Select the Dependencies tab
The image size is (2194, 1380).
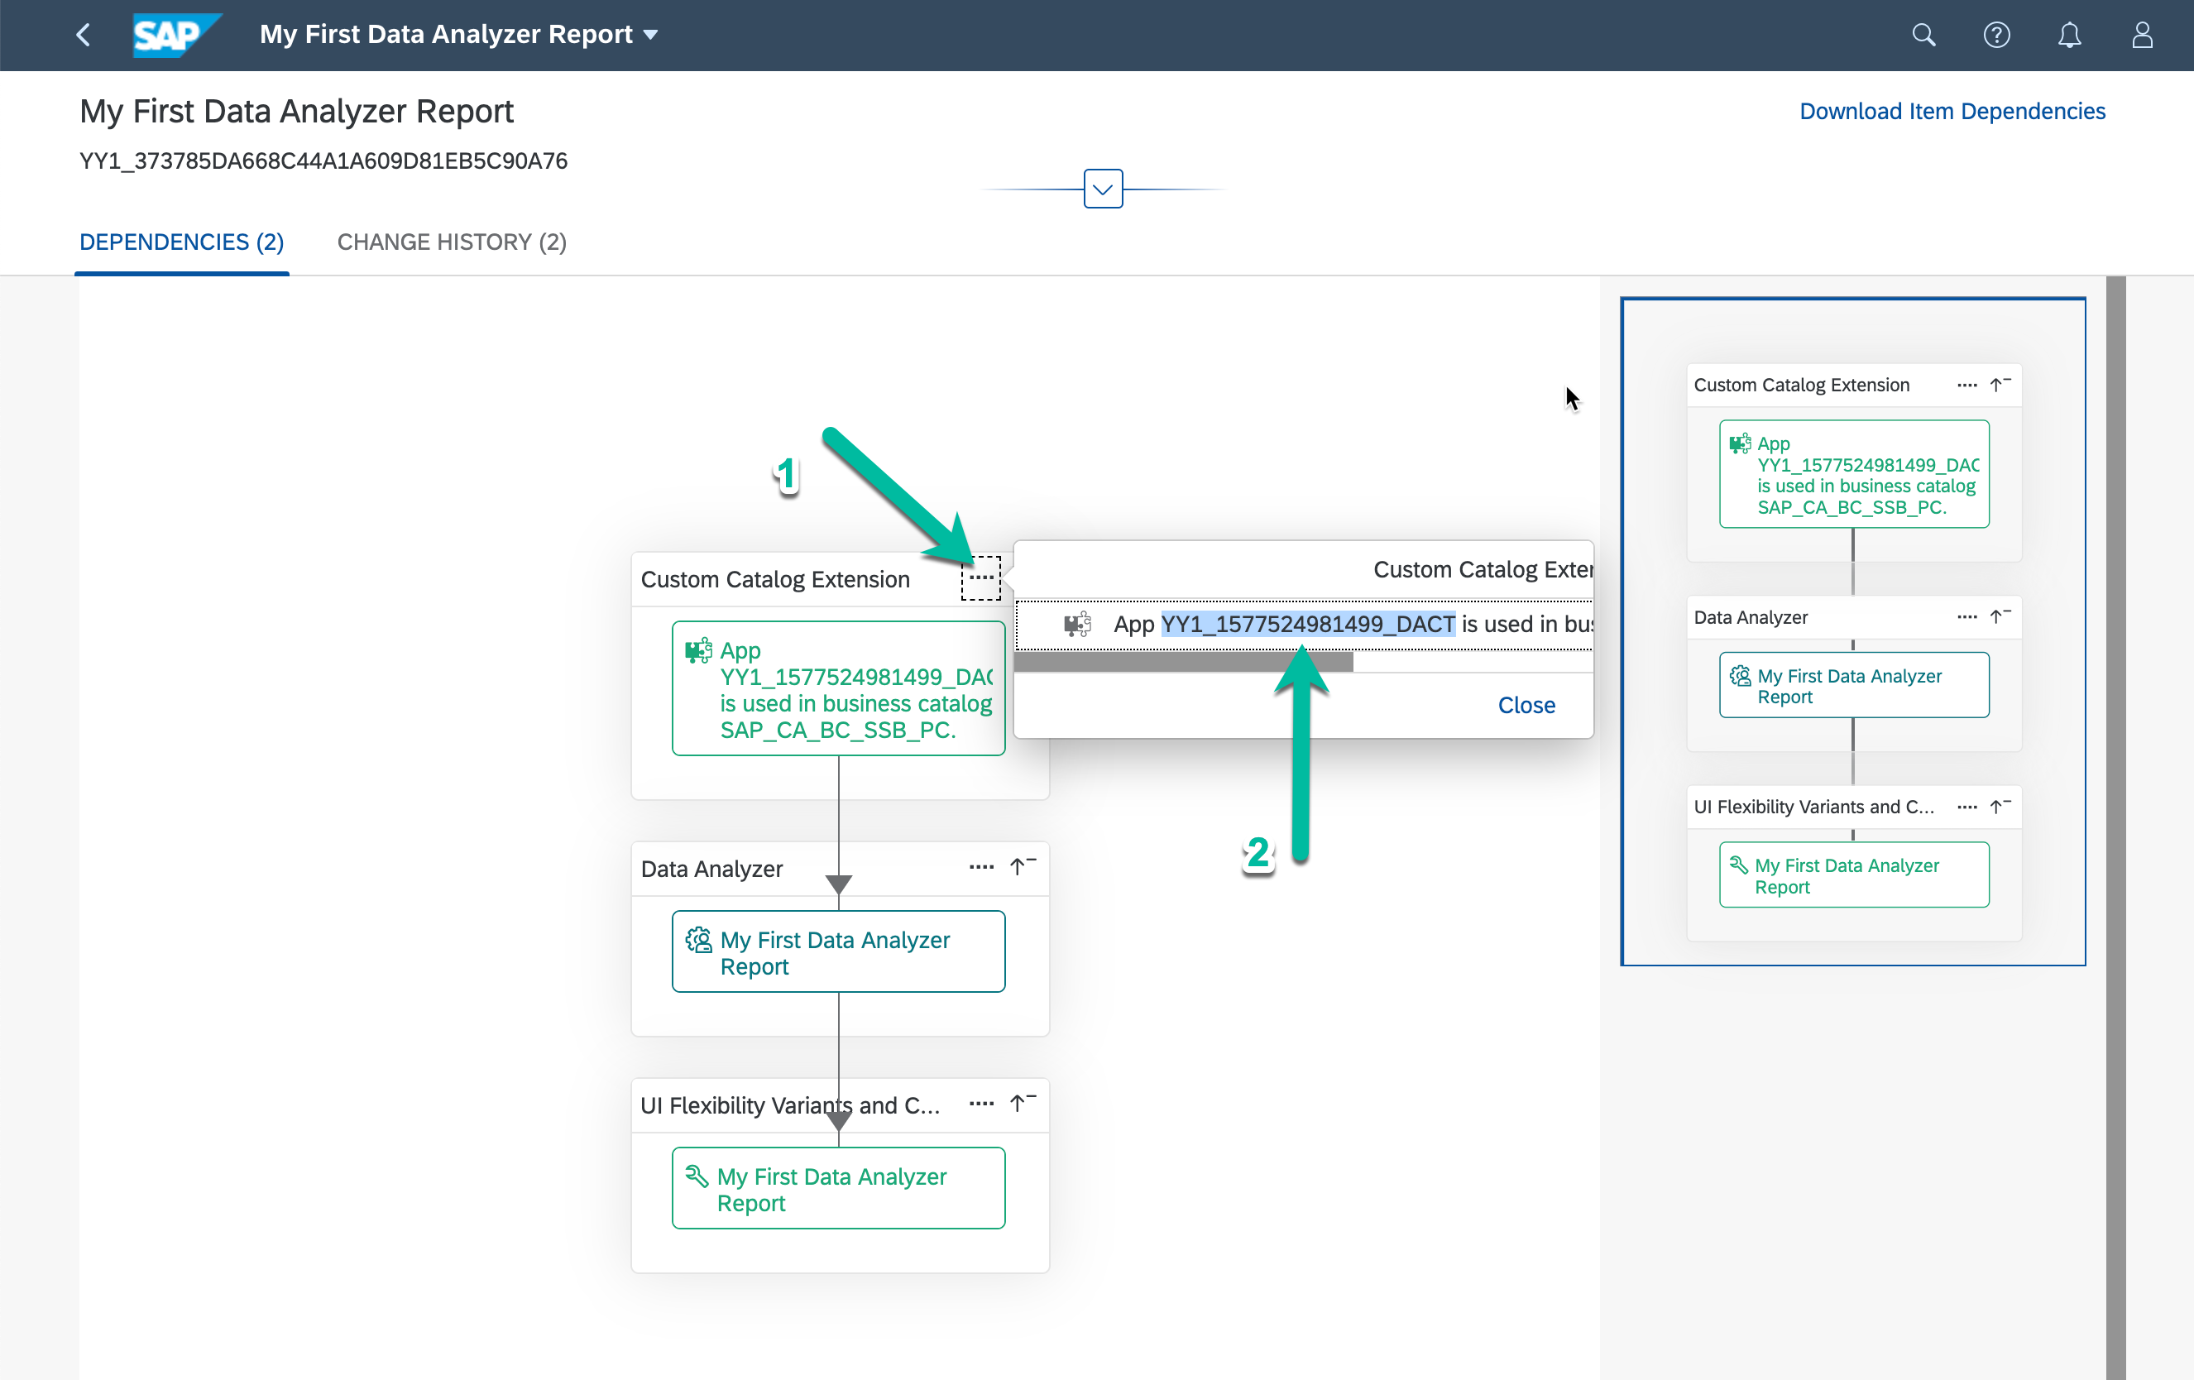(x=181, y=242)
